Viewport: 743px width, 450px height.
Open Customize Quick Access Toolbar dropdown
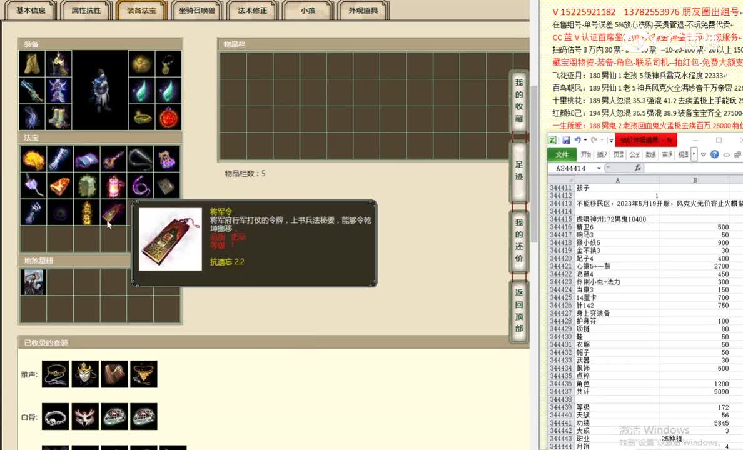click(x=611, y=141)
